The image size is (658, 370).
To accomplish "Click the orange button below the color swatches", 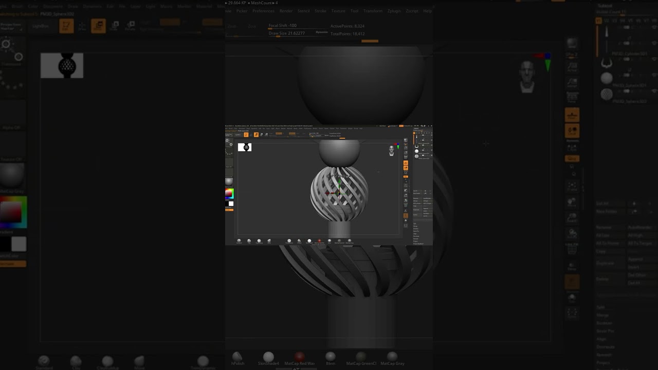I will [x=13, y=264].
